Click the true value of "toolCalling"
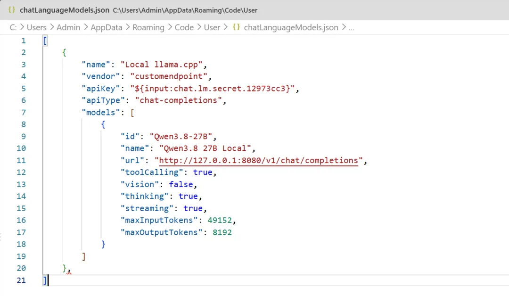Viewport: 509px width, 296px height. (203, 173)
